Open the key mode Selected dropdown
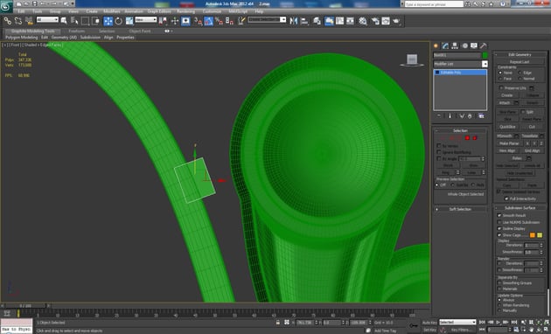 (457, 322)
